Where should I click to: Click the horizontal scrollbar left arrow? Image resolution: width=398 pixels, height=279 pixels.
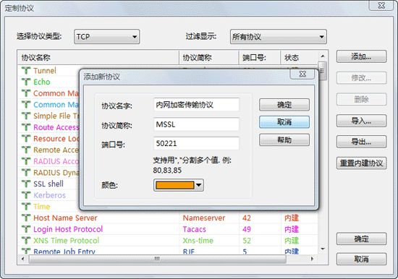[x=23, y=259]
